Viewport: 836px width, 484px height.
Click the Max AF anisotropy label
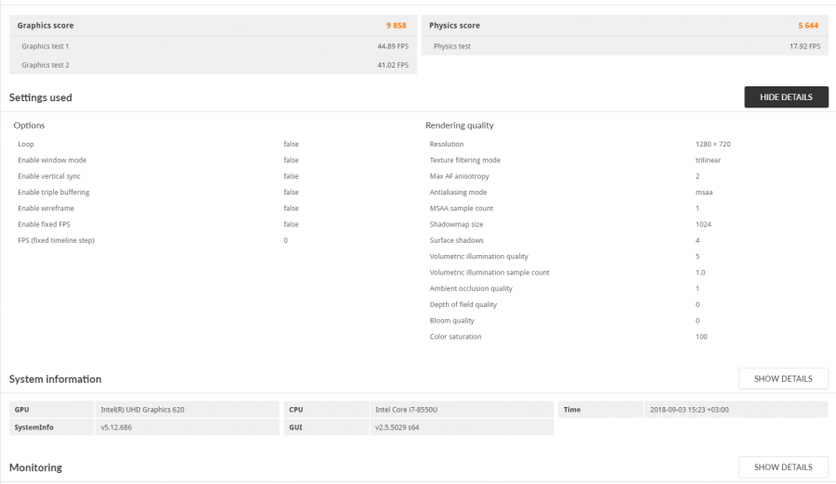click(x=460, y=176)
